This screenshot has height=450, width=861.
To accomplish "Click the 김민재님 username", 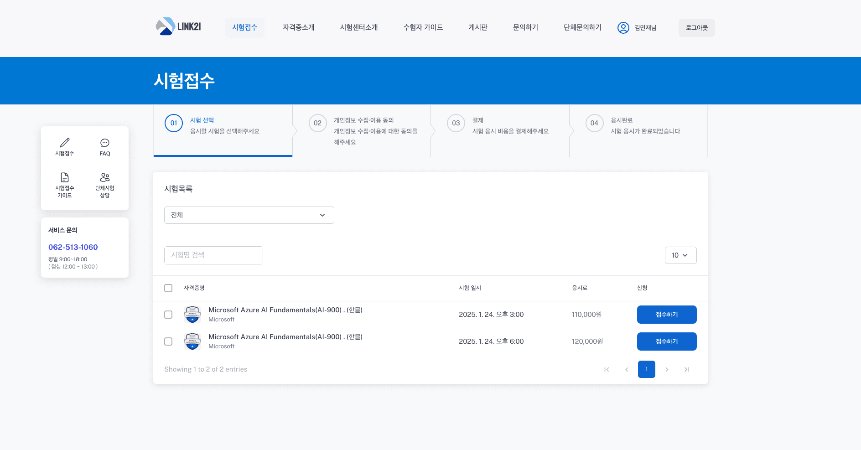I will 646,28.
